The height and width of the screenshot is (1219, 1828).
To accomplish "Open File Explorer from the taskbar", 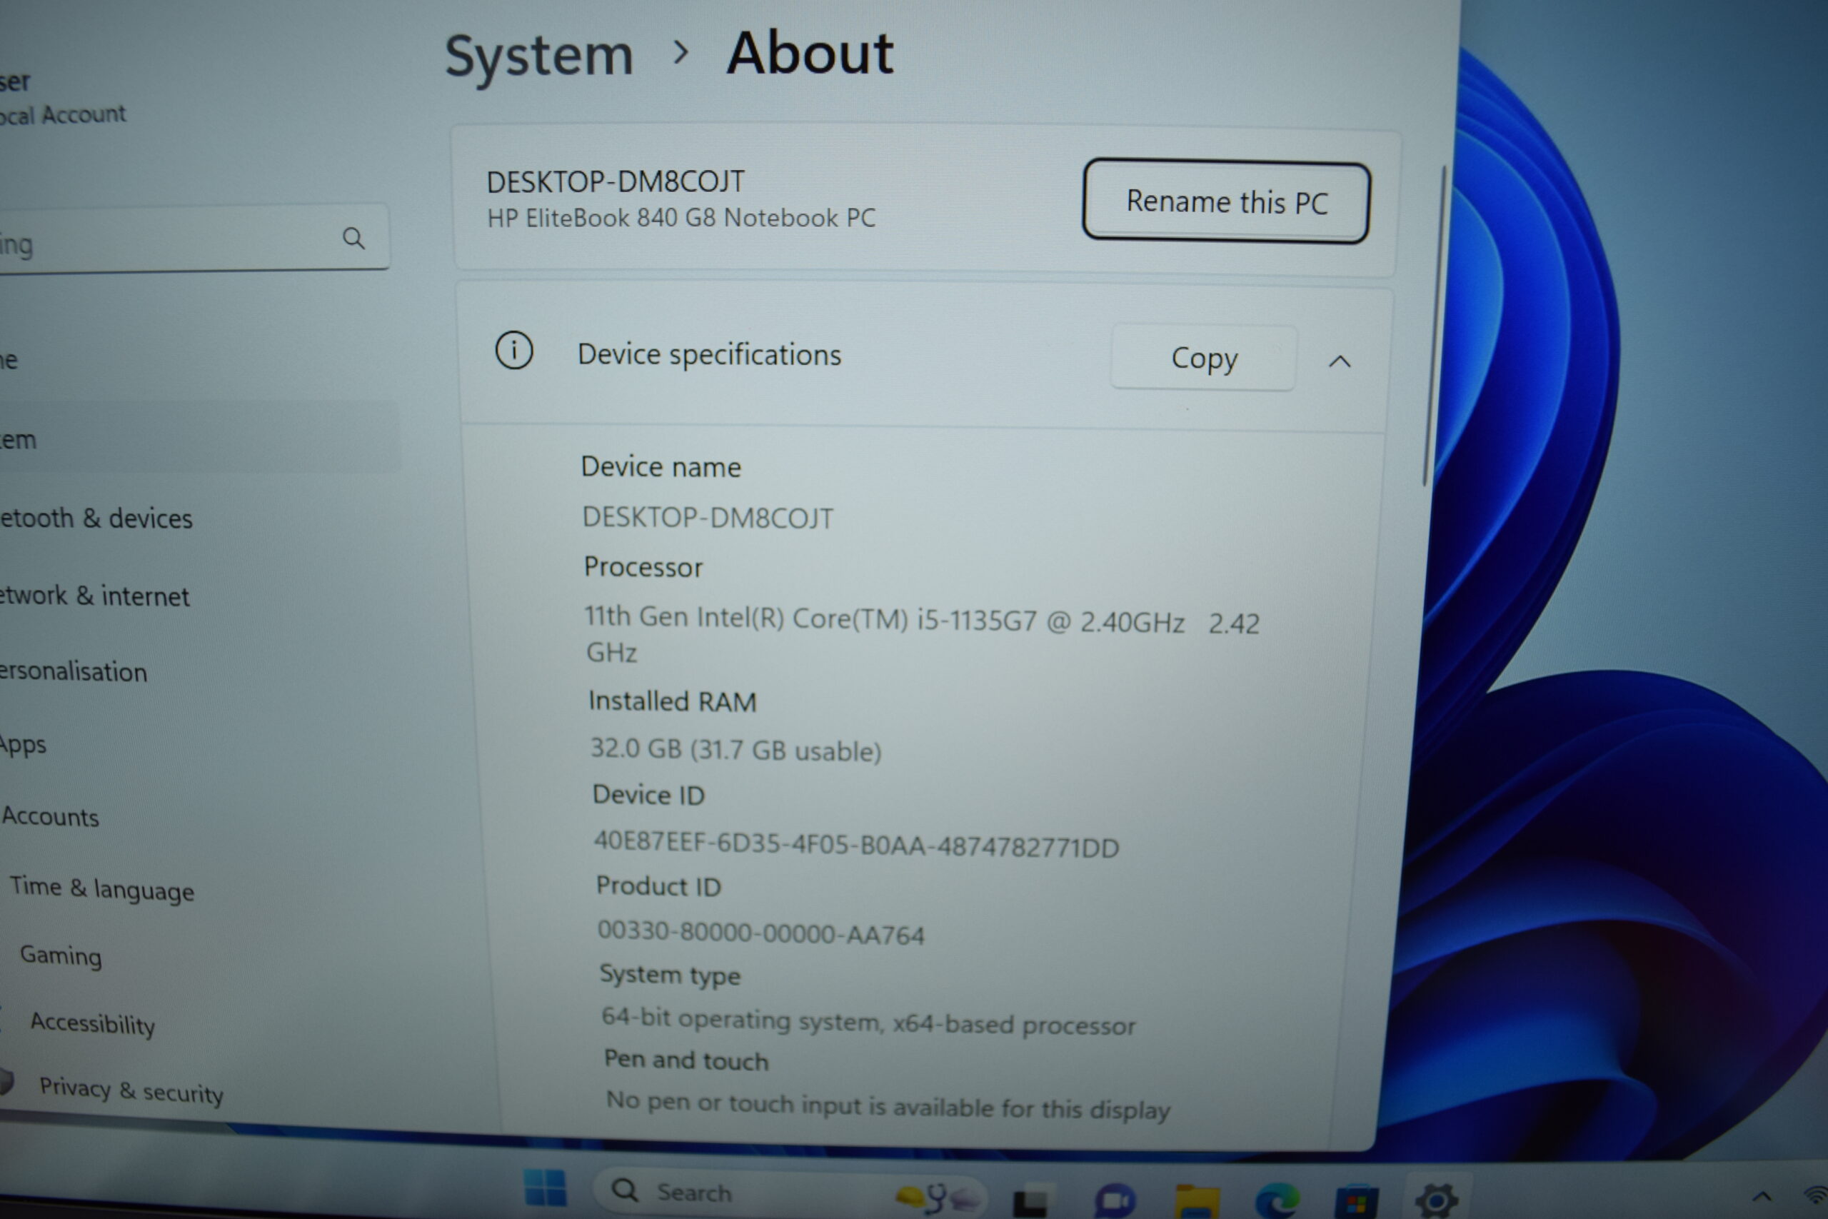I will point(1197,1202).
